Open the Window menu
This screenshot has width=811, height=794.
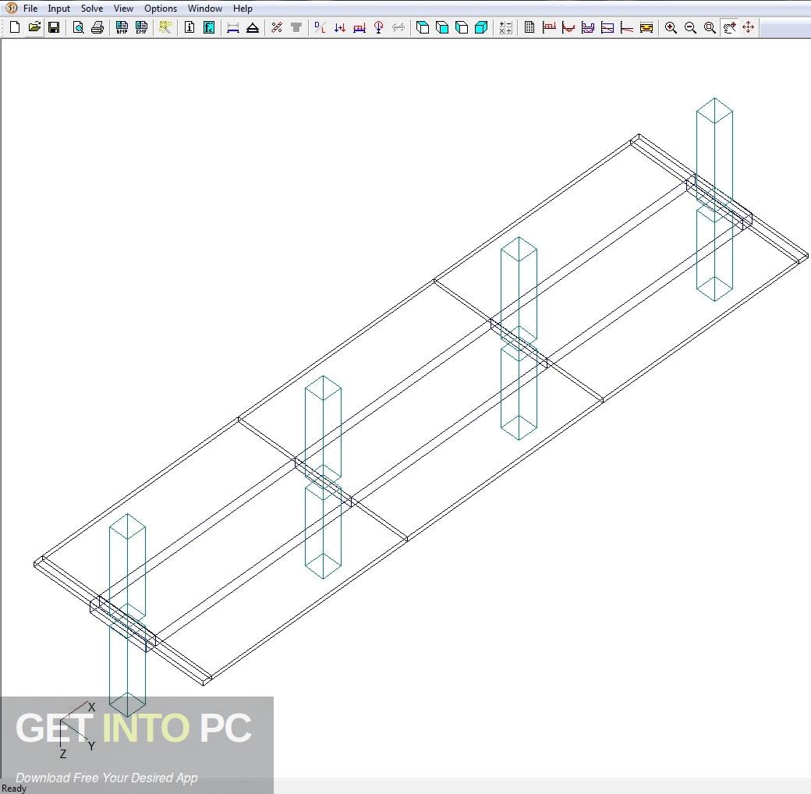(205, 9)
